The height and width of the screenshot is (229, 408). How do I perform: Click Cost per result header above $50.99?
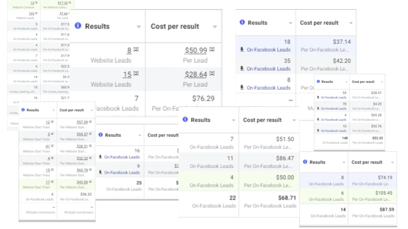tap(175, 27)
